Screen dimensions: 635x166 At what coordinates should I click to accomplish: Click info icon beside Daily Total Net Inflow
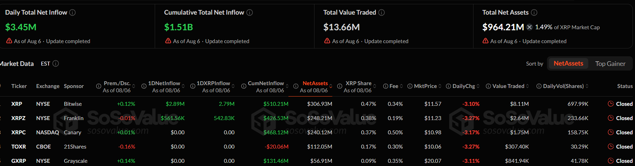[72, 12]
